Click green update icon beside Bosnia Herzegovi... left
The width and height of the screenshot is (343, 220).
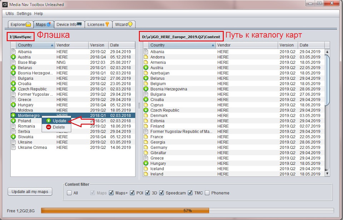tap(13, 73)
